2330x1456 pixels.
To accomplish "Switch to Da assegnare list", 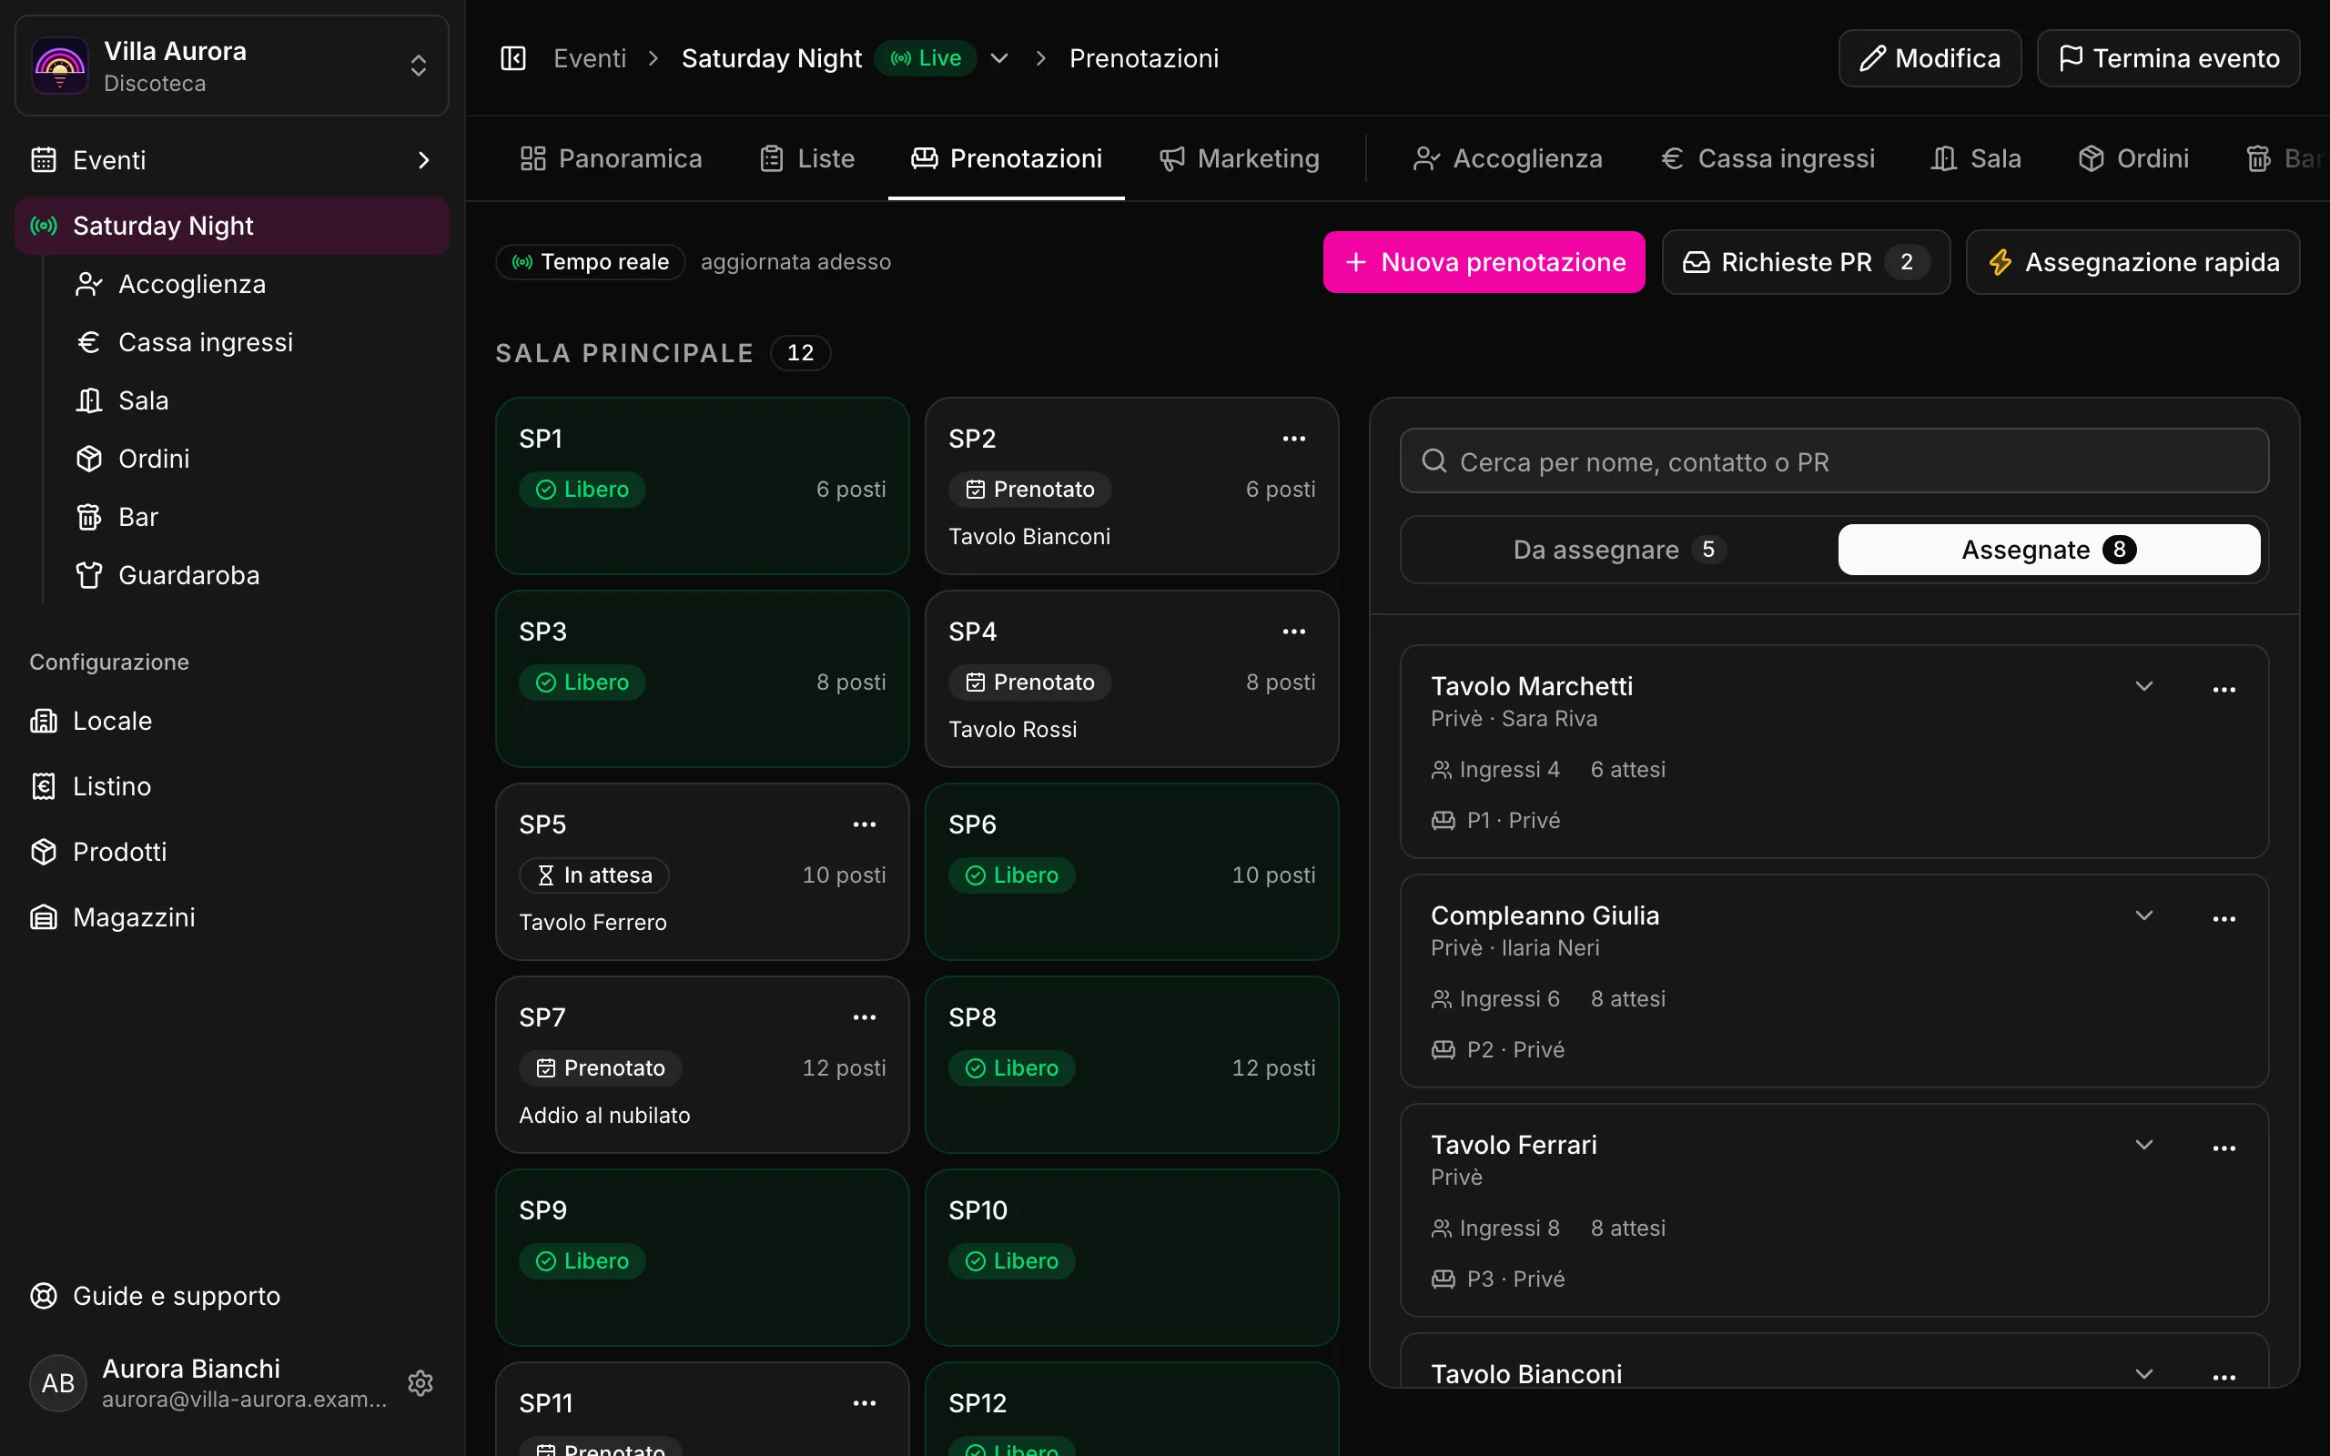I will tap(1619, 549).
